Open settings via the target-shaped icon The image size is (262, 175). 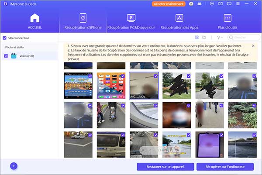tap(212, 3)
